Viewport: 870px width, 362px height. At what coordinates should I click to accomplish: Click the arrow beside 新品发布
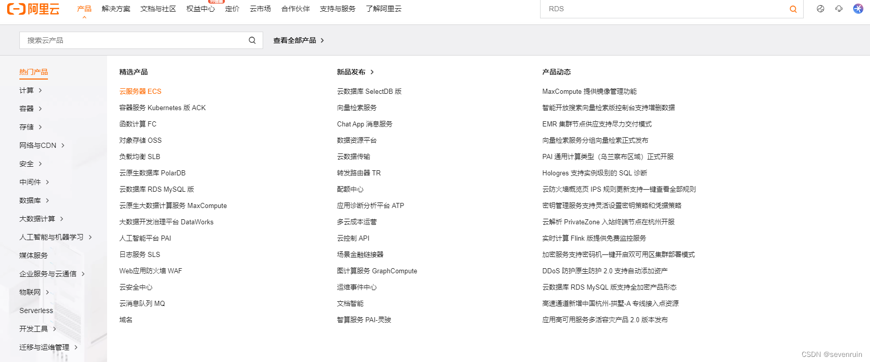(x=372, y=72)
